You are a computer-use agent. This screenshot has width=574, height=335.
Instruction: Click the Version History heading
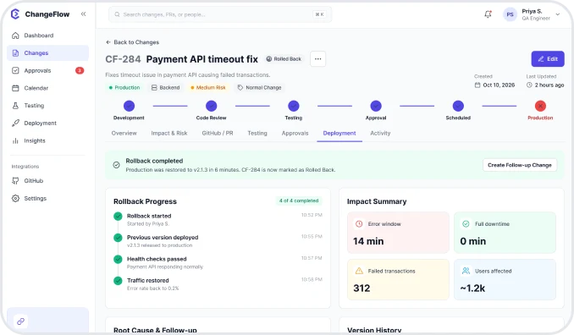pos(374,330)
